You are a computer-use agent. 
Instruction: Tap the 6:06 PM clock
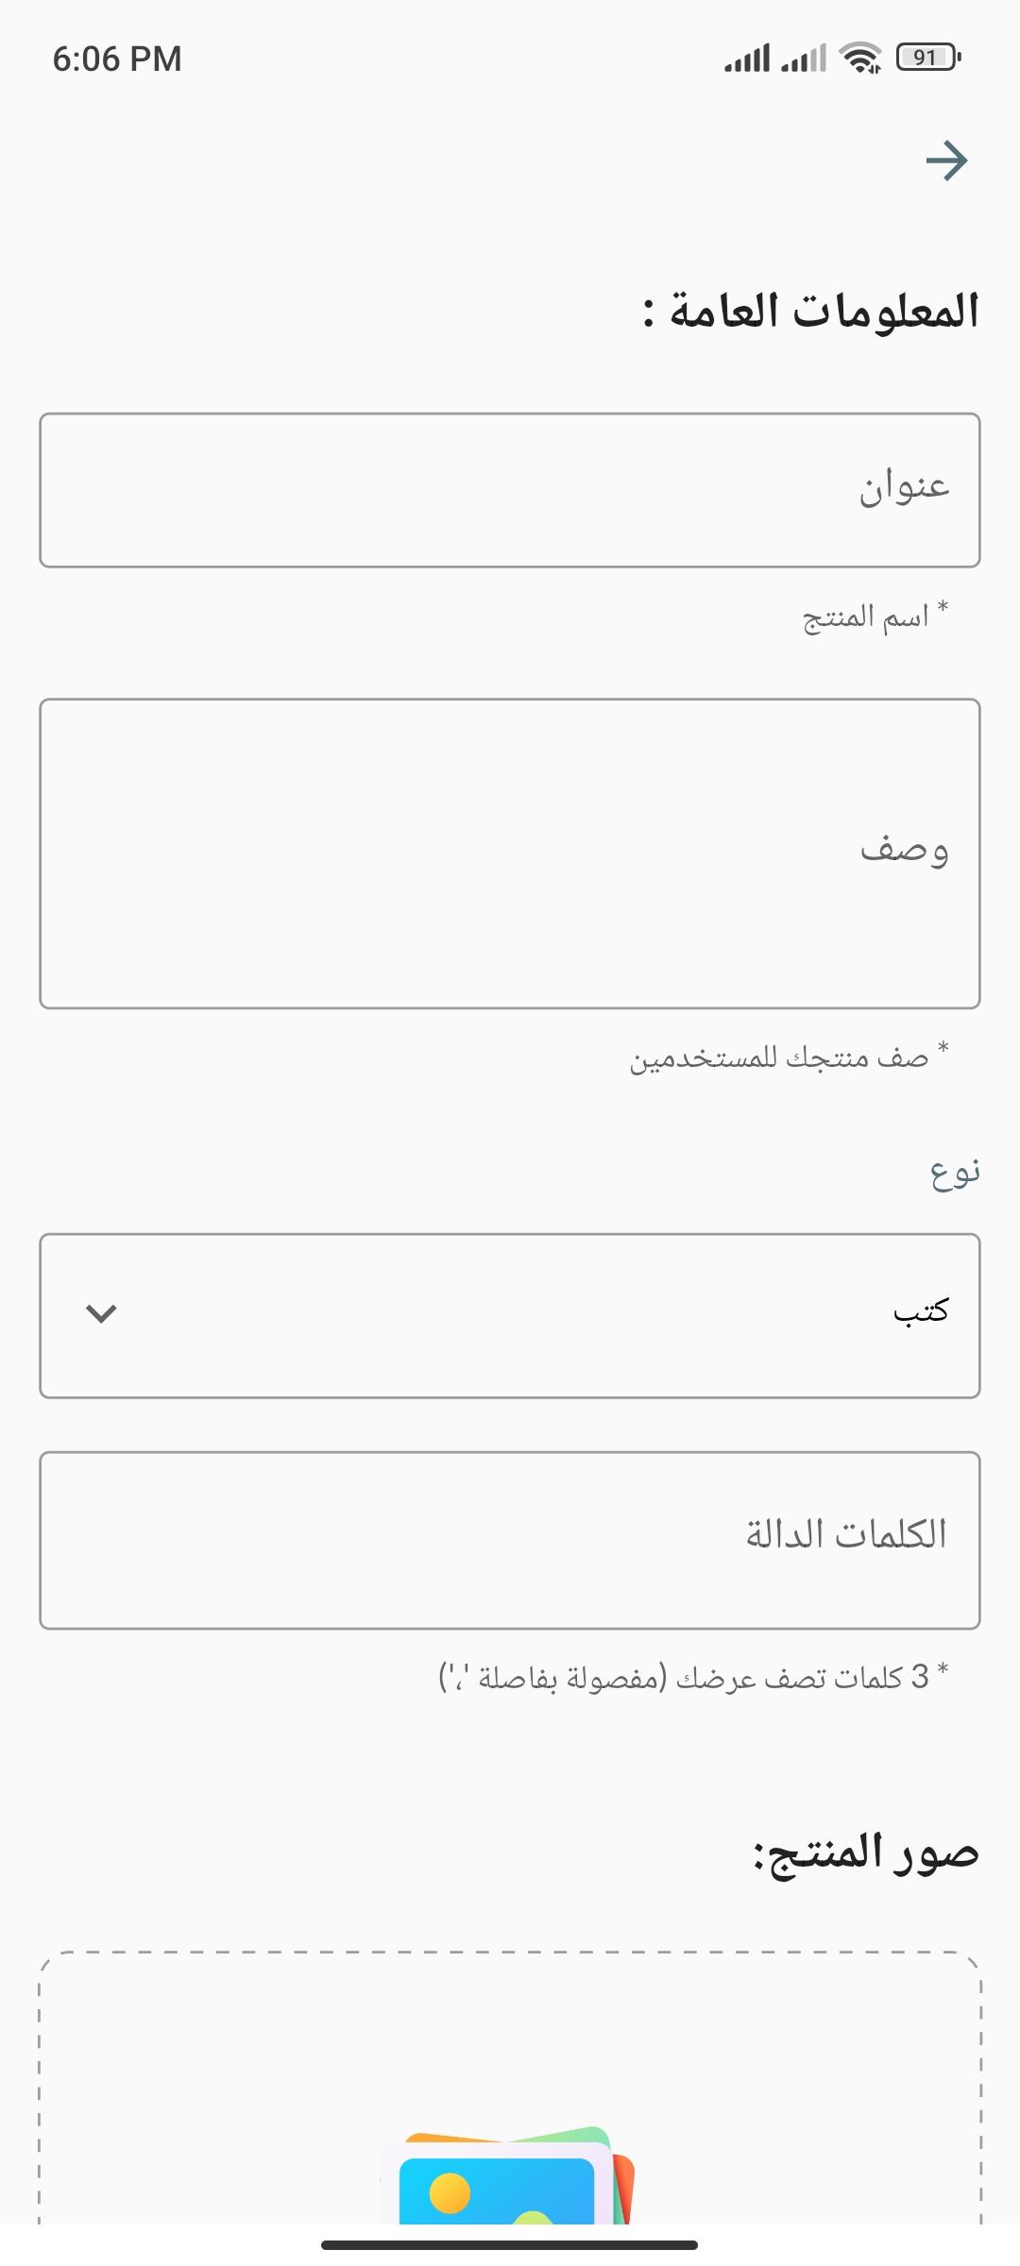(117, 59)
